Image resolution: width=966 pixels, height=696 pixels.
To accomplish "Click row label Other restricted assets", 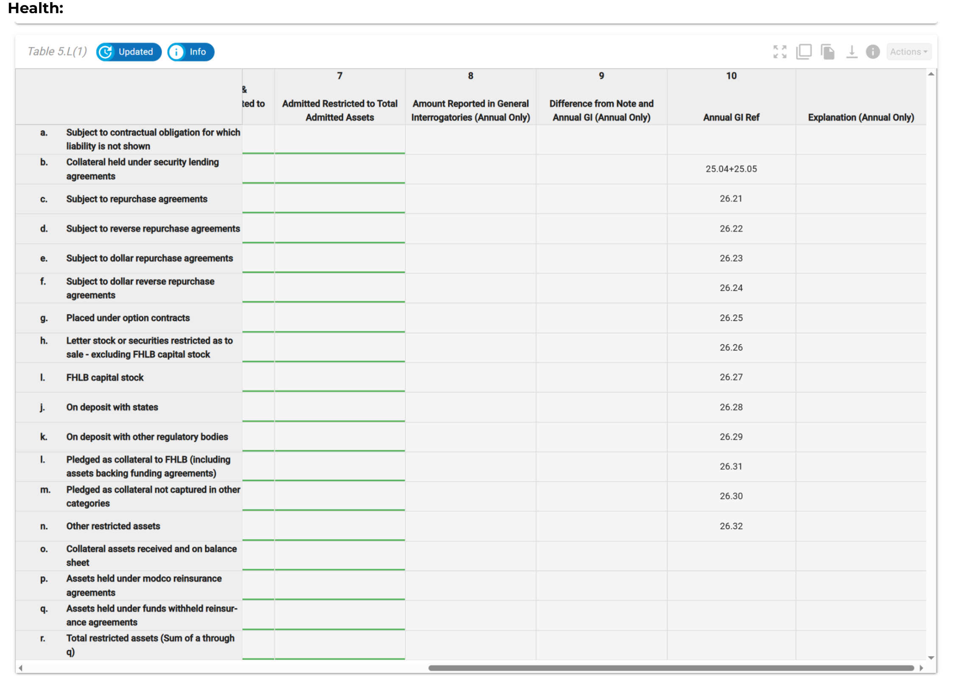I will (x=113, y=526).
